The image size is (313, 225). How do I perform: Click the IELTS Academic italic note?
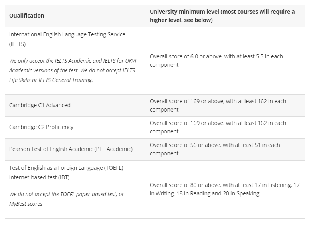pyautogui.click(x=73, y=70)
